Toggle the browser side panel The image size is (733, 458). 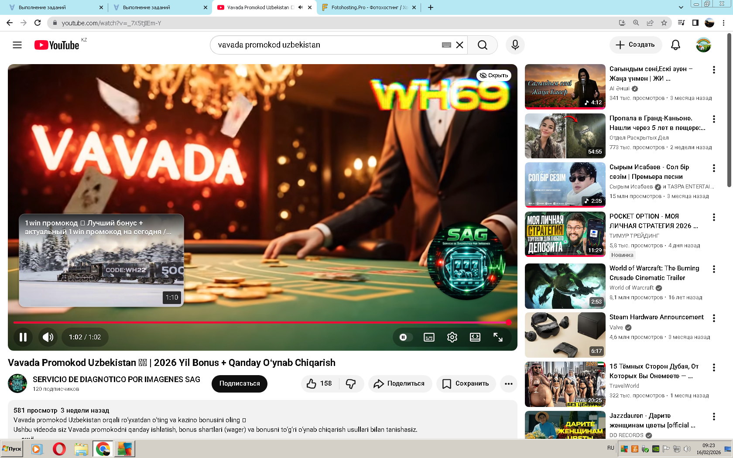pos(695,23)
